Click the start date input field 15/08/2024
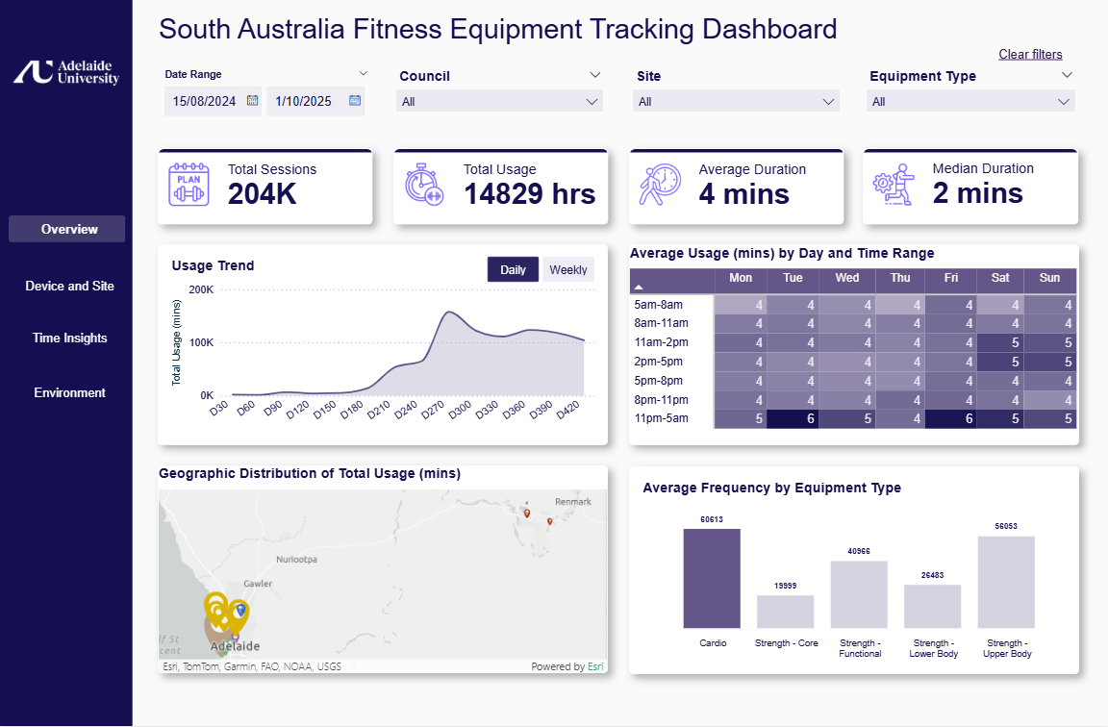1108x727 pixels. 204,101
